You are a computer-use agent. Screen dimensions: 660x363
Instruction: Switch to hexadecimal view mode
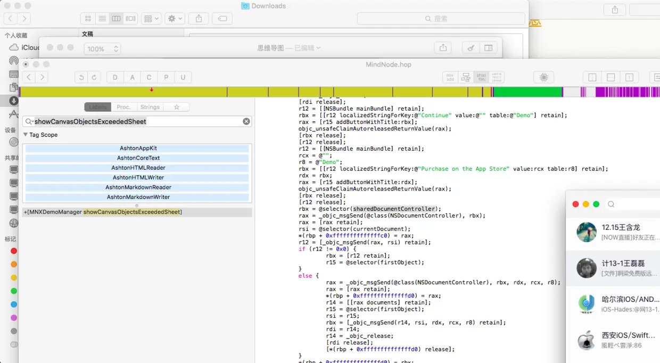click(x=497, y=77)
